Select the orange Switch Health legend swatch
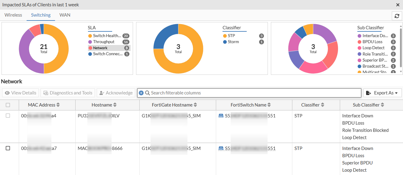 90,36
